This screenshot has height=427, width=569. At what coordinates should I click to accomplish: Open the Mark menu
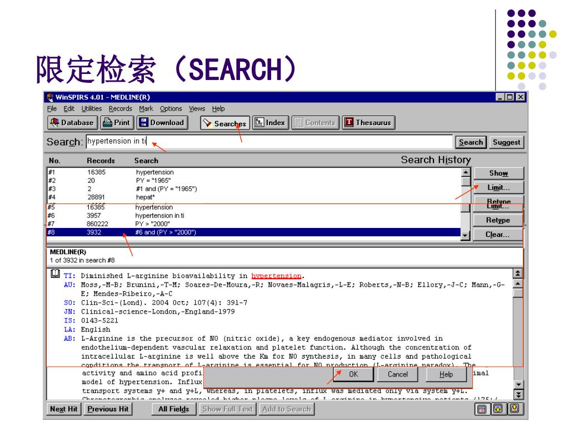[x=146, y=108]
